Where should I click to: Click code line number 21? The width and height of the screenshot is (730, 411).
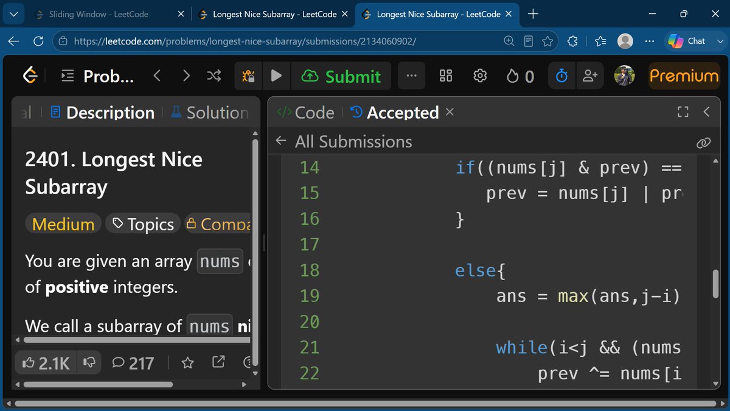(310, 348)
